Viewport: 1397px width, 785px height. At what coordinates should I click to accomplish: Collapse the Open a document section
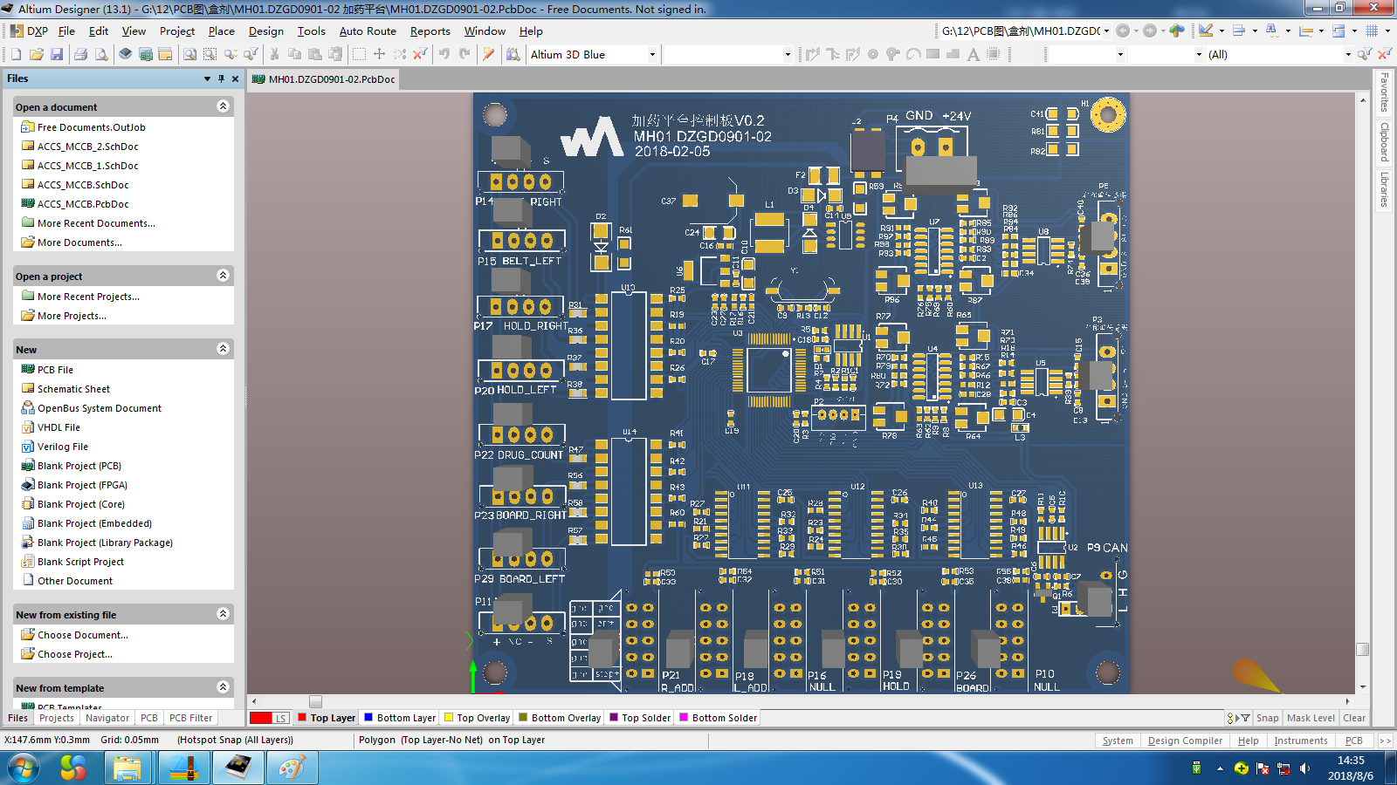pos(223,106)
